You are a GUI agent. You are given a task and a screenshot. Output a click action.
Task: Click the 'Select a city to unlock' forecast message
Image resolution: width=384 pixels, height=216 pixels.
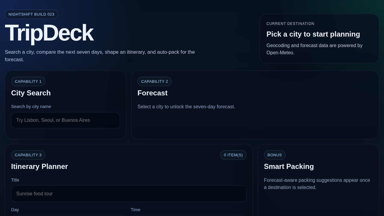click(186, 107)
